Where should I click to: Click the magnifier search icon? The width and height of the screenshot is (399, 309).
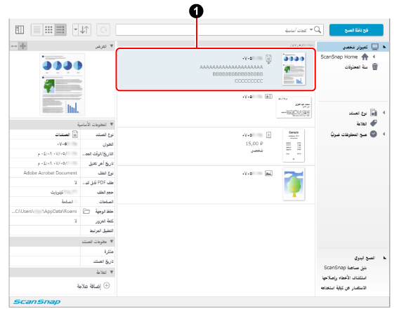(318, 29)
